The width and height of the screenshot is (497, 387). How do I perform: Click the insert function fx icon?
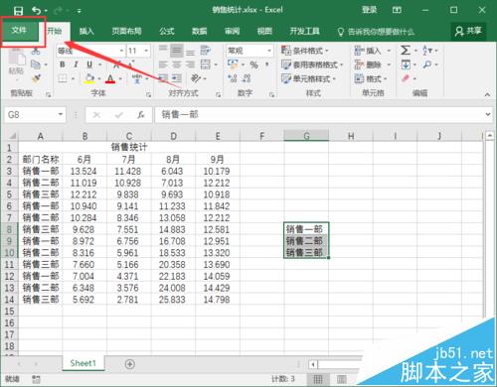pyautogui.click(x=141, y=115)
